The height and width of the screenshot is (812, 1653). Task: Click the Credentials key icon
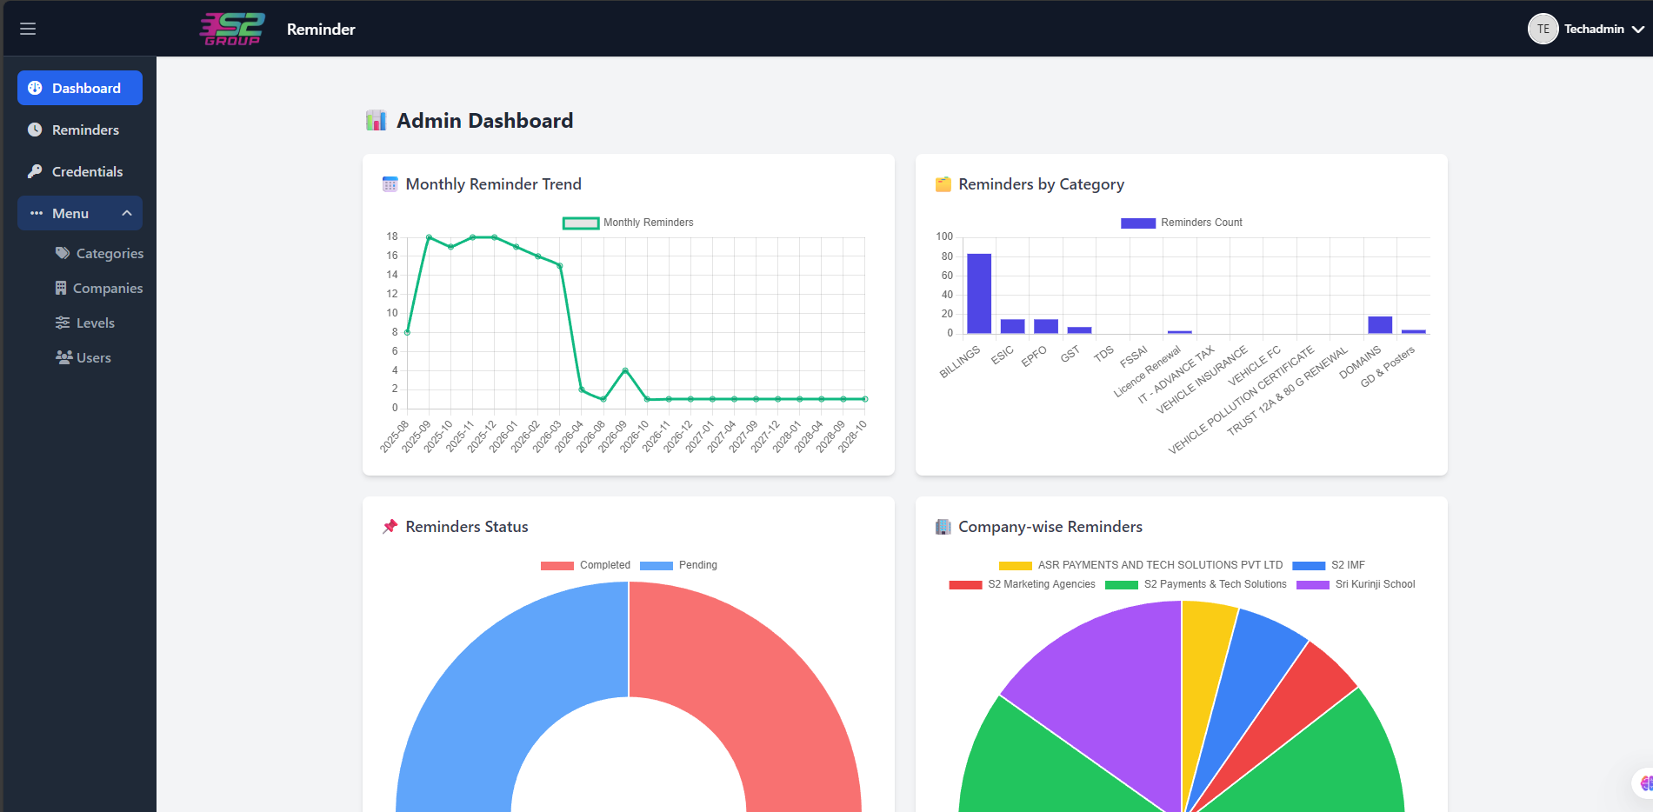coord(35,171)
